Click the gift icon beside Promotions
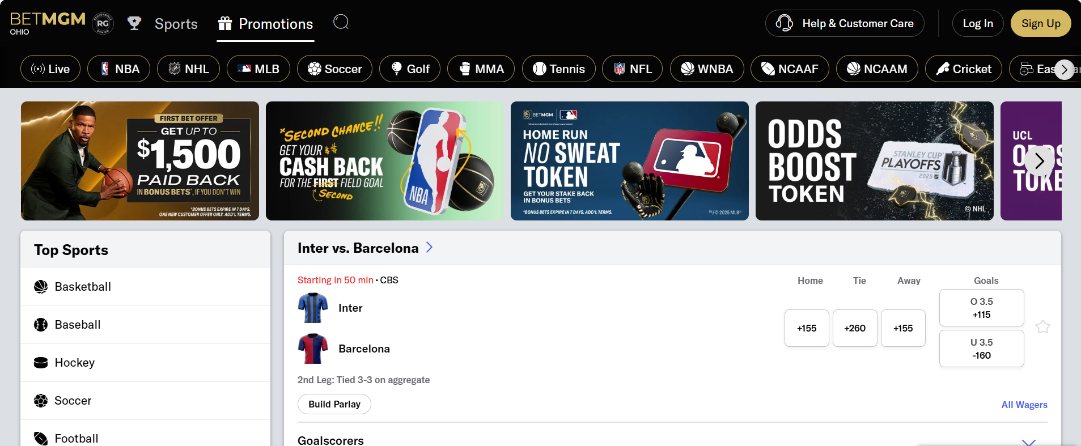The image size is (1081, 446). point(225,23)
